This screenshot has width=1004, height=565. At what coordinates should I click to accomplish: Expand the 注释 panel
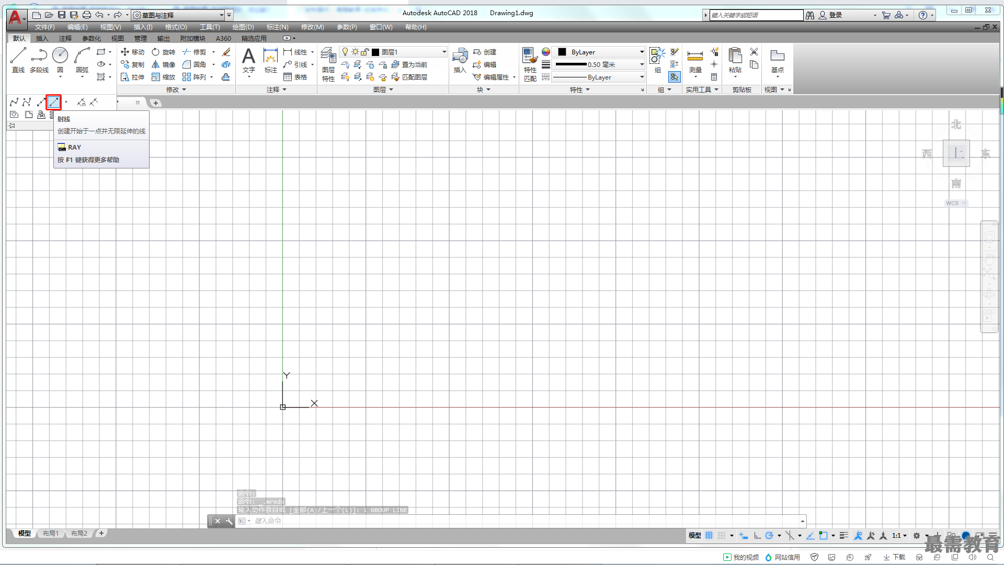(x=277, y=89)
